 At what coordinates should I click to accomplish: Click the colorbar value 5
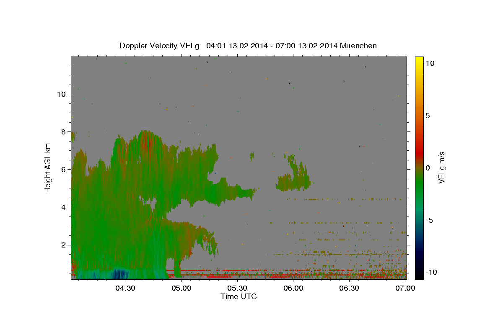click(x=428, y=116)
